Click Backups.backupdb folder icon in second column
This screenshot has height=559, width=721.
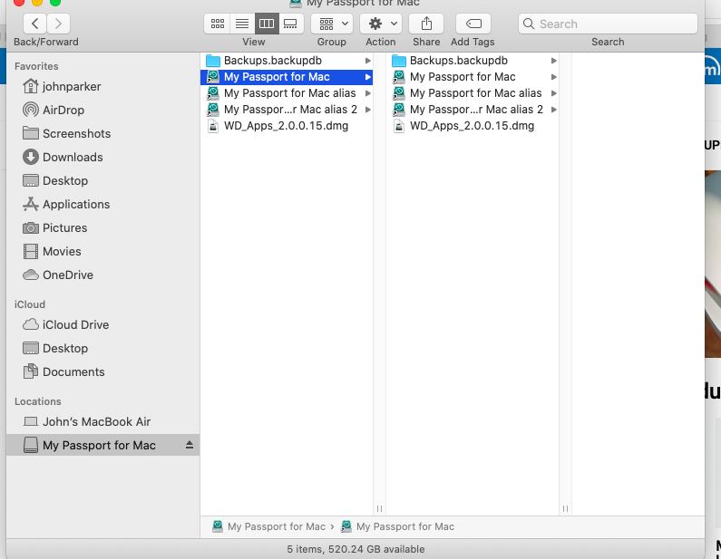tap(399, 61)
